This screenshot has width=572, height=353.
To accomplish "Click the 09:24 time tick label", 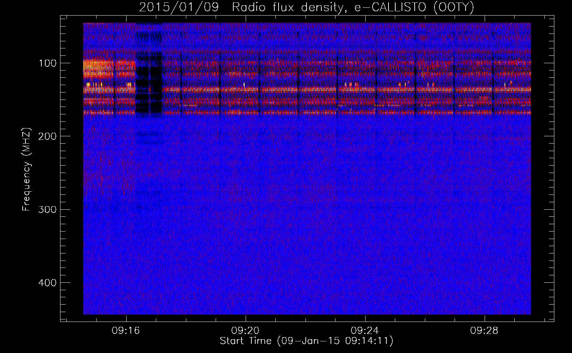I will pyautogui.click(x=365, y=331).
